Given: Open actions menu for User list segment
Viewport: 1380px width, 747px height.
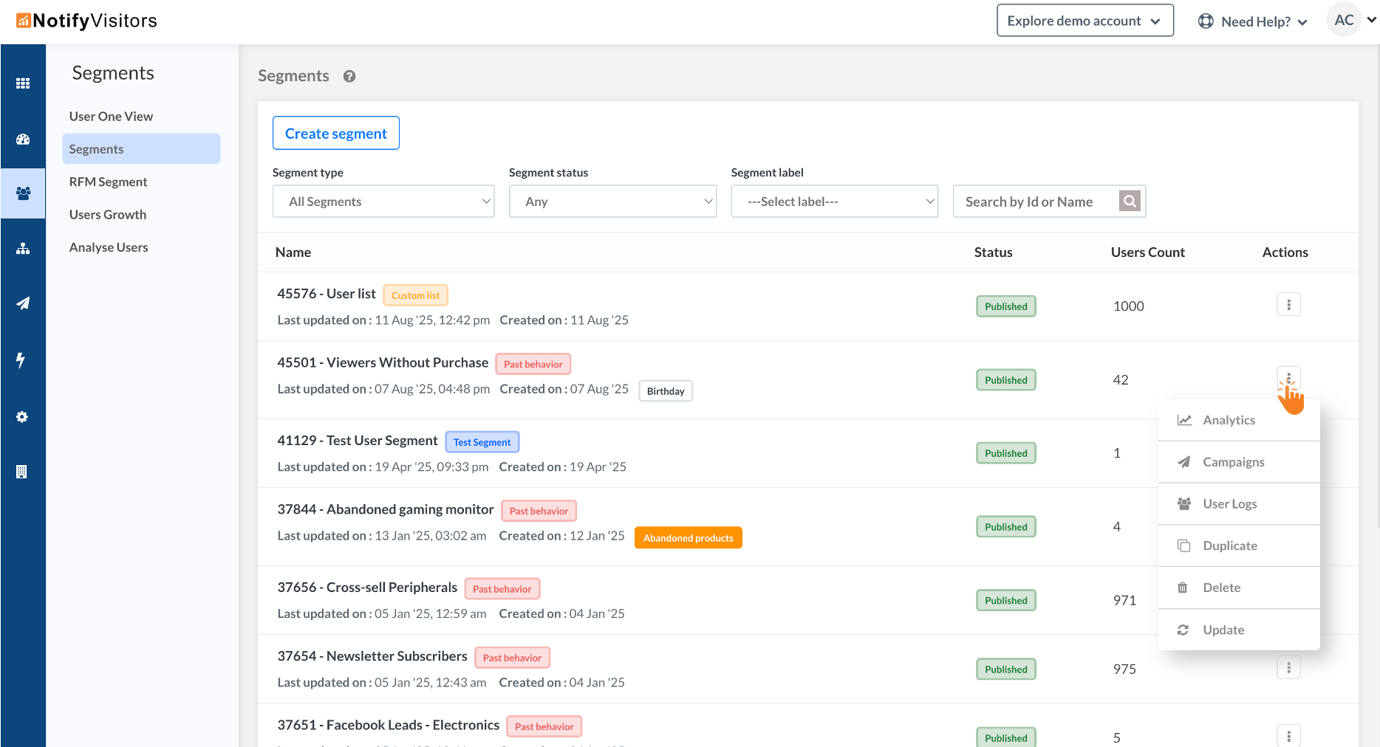Looking at the screenshot, I should pos(1288,305).
